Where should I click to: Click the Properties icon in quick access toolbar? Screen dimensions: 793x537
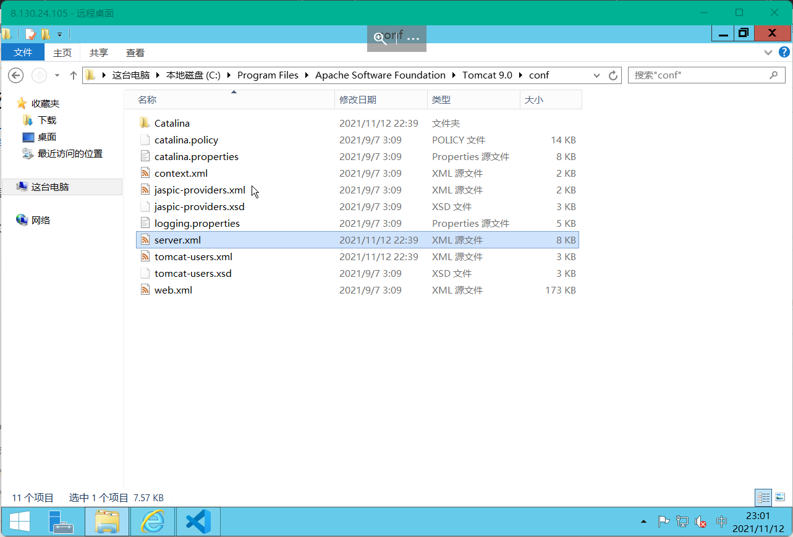pyautogui.click(x=30, y=34)
